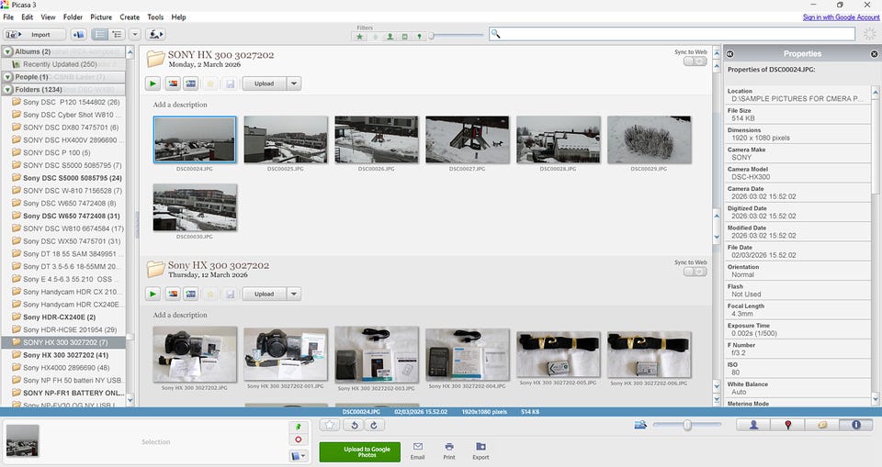Save edits to disk in 2 March folder
The width and height of the screenshot is (882, 467).
click(x=230, y=83)
